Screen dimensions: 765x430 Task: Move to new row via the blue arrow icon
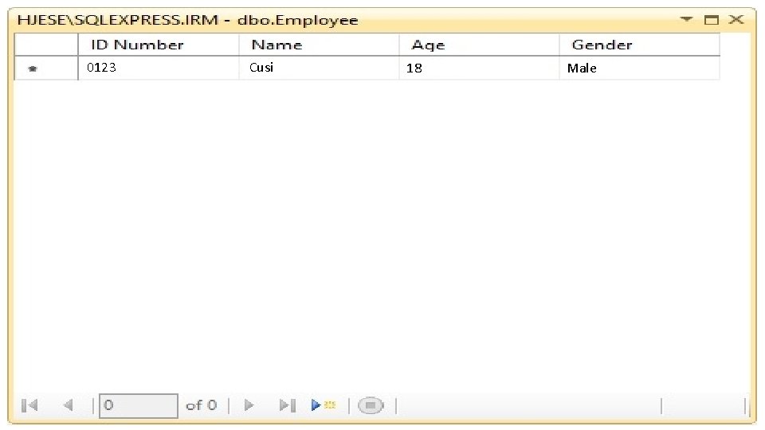[x=324, y=405]
